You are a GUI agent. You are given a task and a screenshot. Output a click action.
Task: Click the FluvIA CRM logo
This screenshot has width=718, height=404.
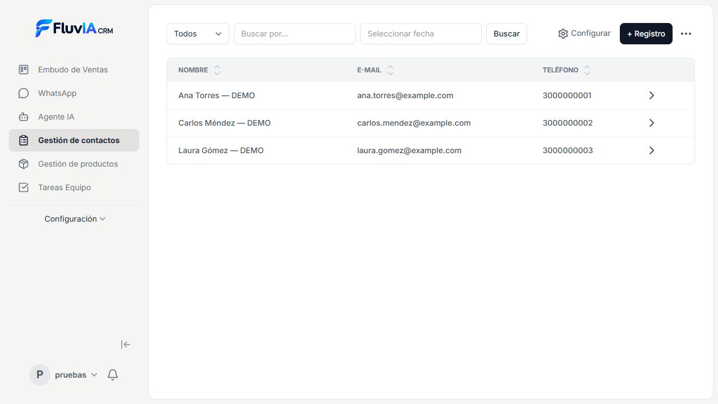click(74, 28)
